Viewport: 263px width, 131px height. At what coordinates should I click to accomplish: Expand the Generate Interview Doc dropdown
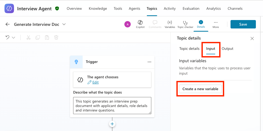(64, 24)
